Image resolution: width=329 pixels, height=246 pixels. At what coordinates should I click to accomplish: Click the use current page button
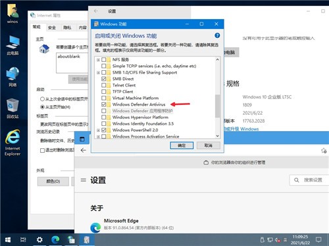click(78, 79)
